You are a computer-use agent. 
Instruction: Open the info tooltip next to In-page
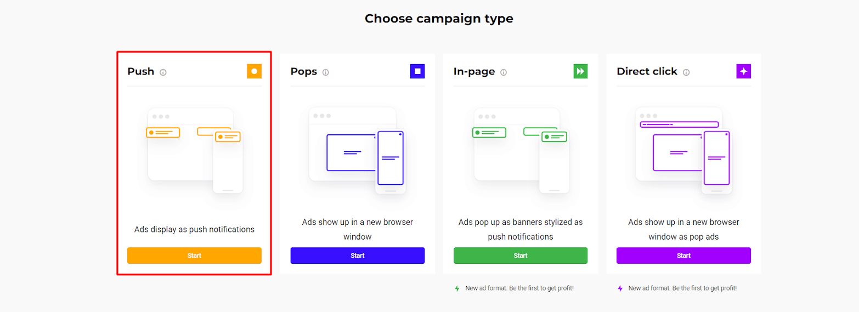(504, 72)
